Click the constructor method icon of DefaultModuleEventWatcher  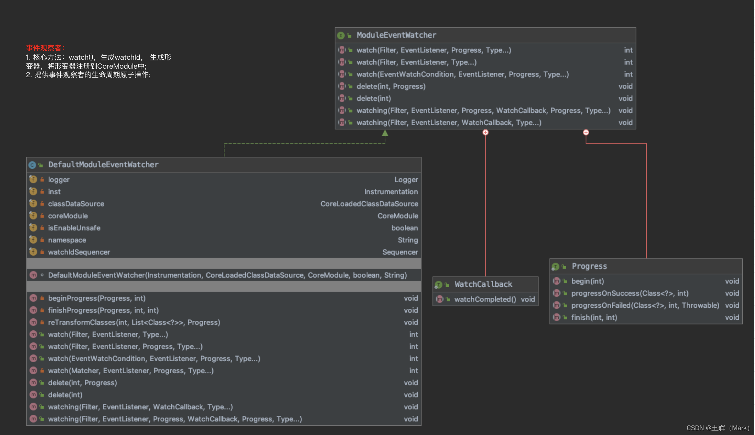(33, 275)
